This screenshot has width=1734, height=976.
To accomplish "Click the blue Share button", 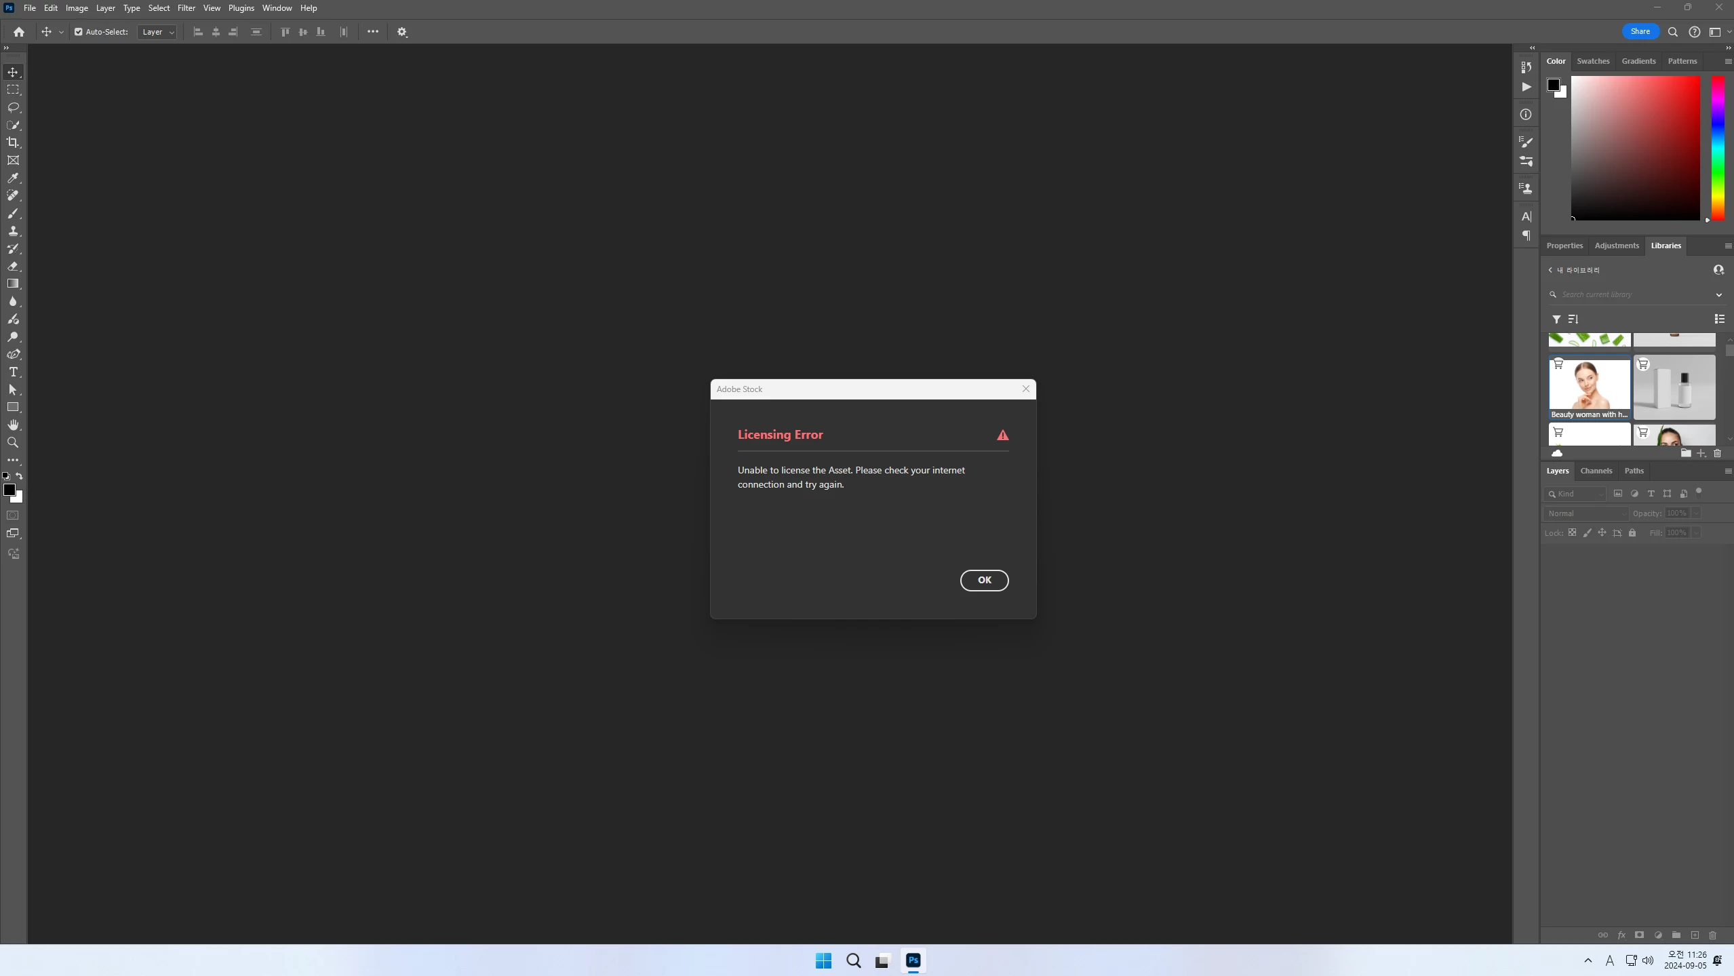I will coord(1640,31).
